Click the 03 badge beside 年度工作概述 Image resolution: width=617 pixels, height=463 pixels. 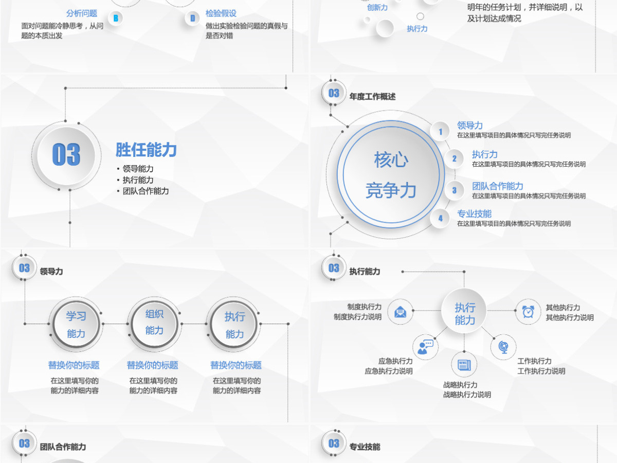(x=334, y=93)
